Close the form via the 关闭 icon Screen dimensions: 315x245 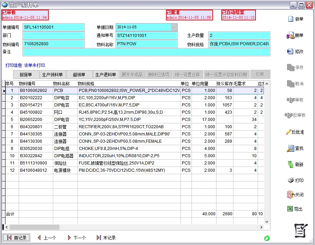click(290, 195)
